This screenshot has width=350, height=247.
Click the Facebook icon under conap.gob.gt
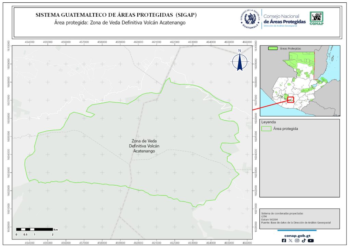(284, 241)
